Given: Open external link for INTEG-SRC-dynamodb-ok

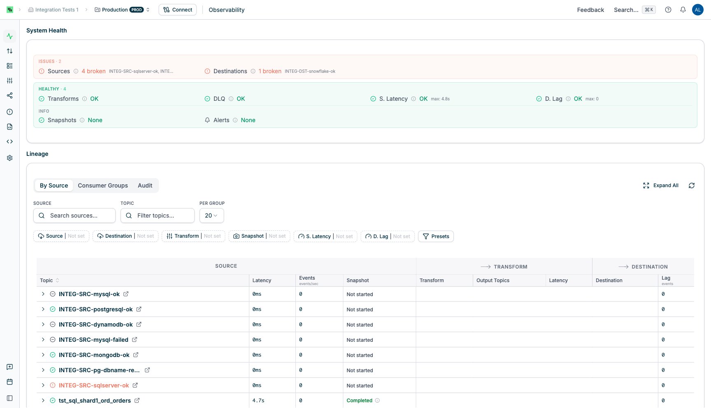Looking at the screenshot, I should (x=139, y=325).
